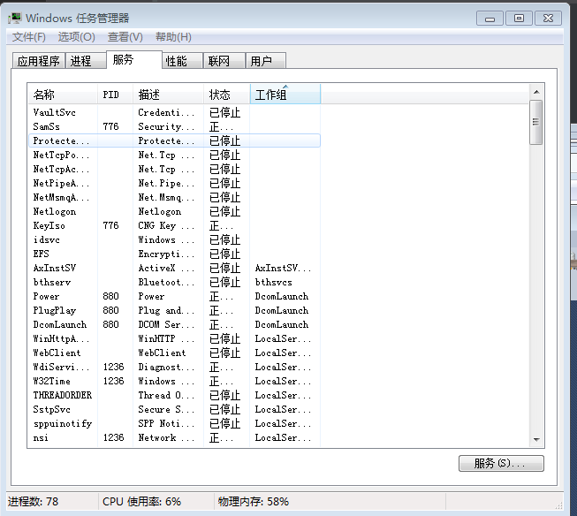Select the NetPipeA... service row
Screen dimensions: 577x516
[x=174, y=183]
